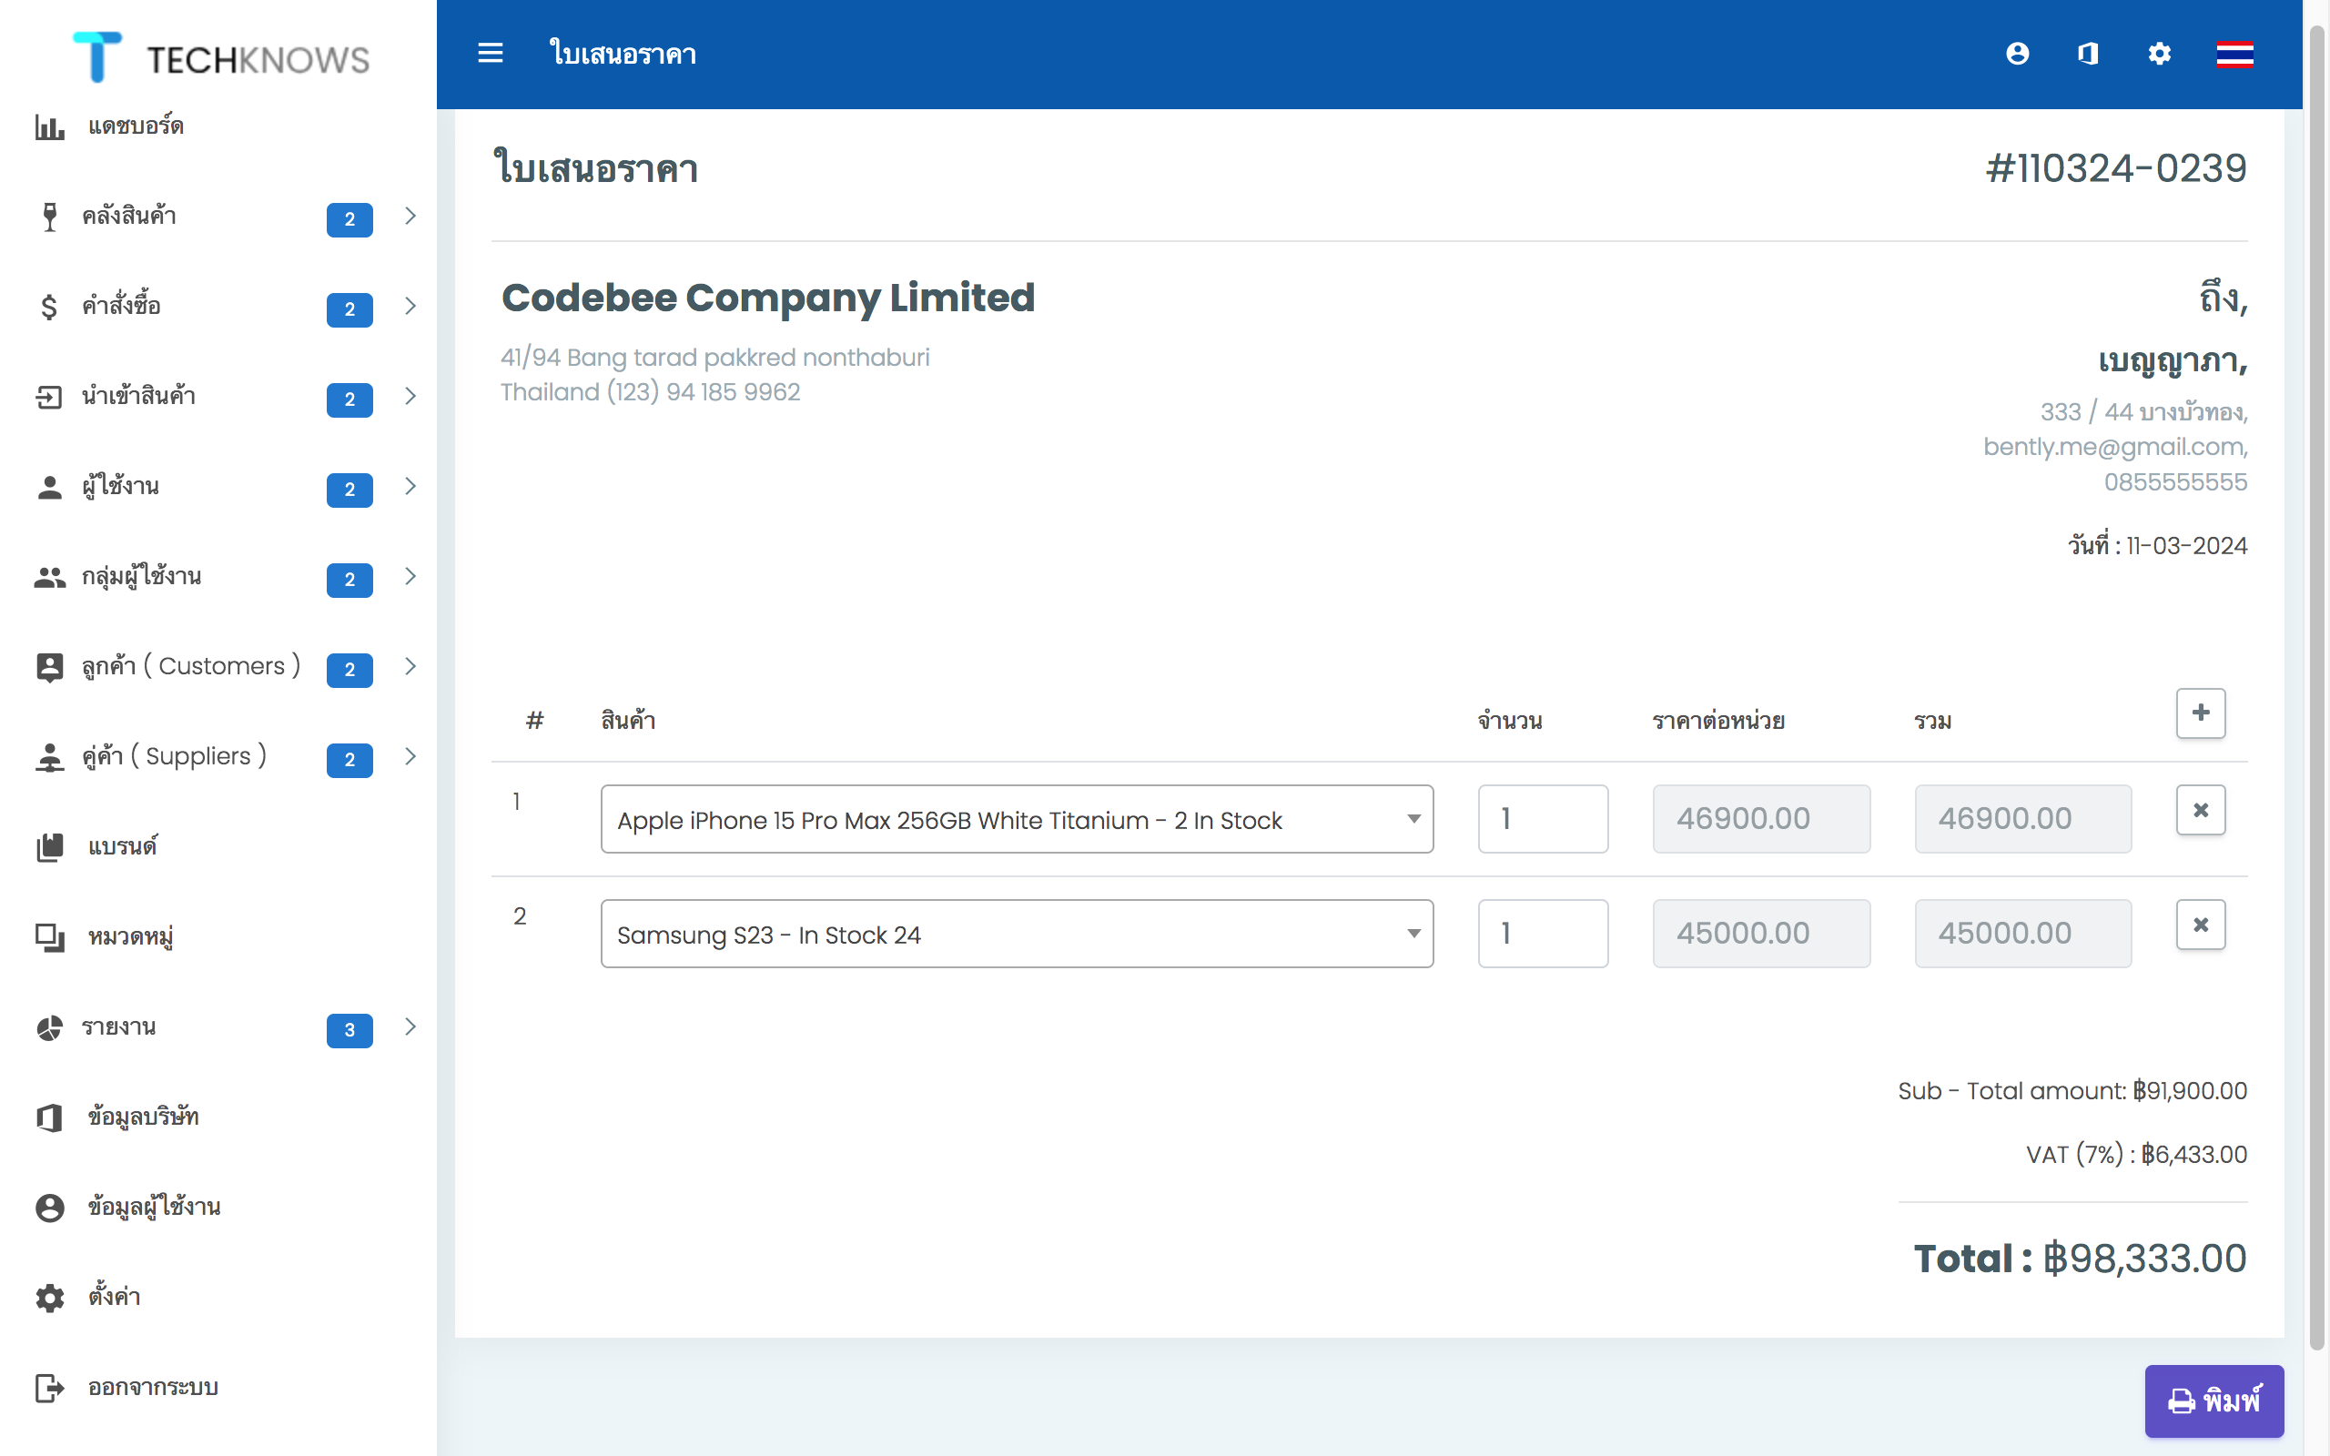Open the ข้อมูลผู้ใช้งาน menu item

coord(153,1208)
